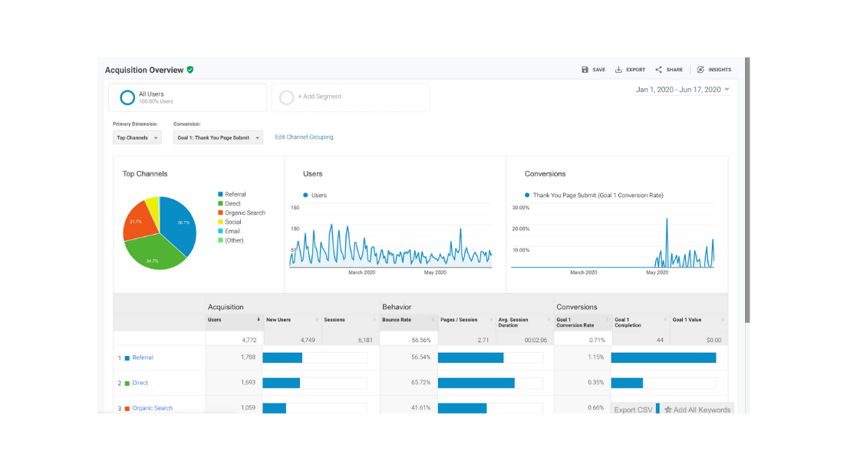Click Social yellow legend swatch
This screenshot has width=847, height=471.
click(x=220, y=222)
